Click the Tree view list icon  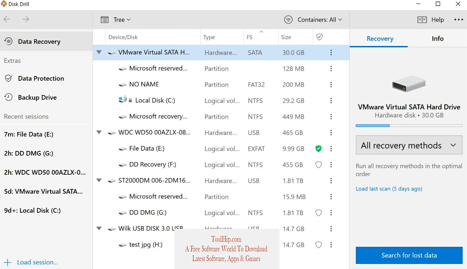pyautogui.click(x=104, y=20)
